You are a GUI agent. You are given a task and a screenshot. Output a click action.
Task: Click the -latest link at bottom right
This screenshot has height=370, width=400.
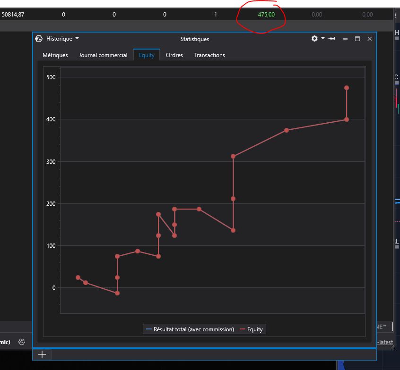click(x=385, y=342)
